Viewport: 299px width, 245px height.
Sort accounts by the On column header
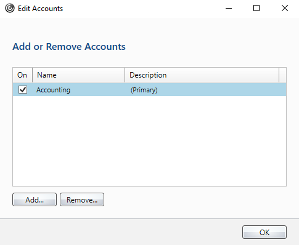22,75
